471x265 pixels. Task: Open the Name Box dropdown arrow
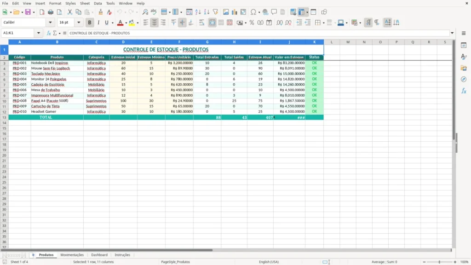pyautogui.click(x=39, y=33)
